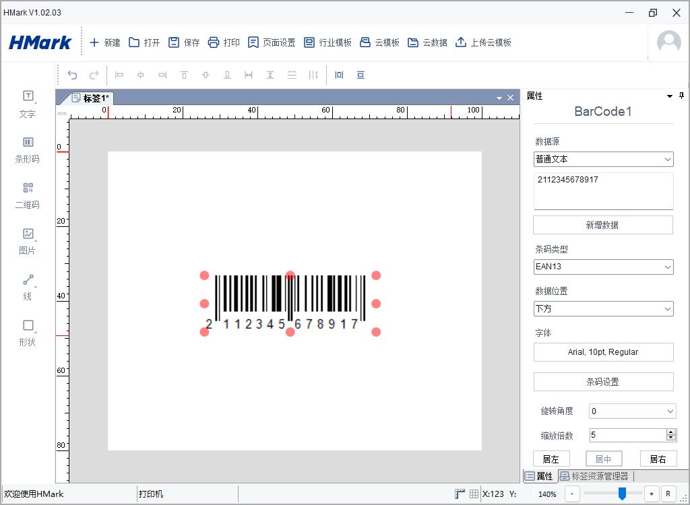Viewport: 690px width, 505px height.
Task: Click 上传云模板 upload cloud template
Action: 483,42
